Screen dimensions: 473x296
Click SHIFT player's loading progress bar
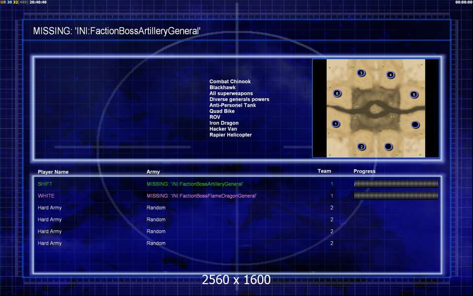coord(396,184)
